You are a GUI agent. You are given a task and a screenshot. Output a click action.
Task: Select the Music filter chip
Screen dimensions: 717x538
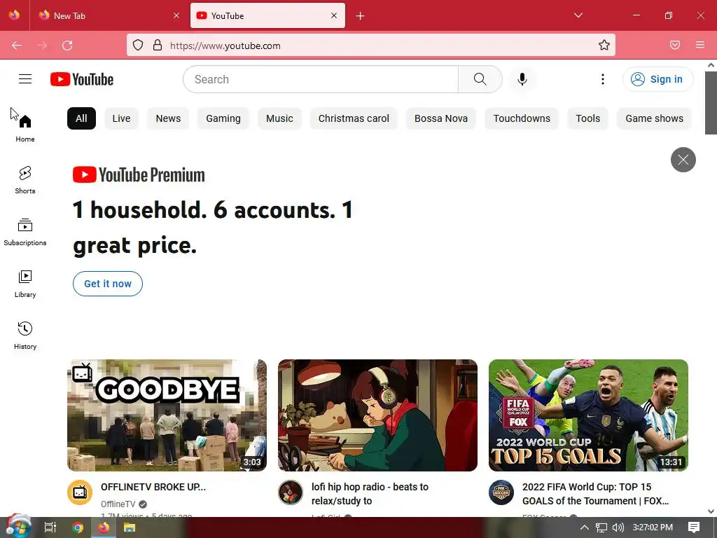click(x=279, y=118)
